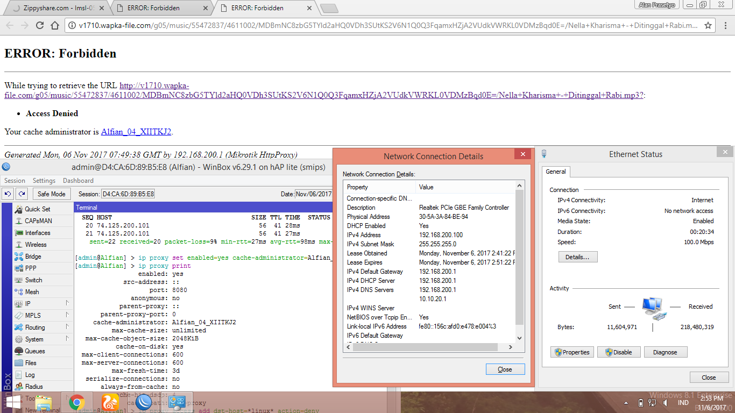Disable the Ethernet connection
Screen dimensions: 735x413
point(618,352)
